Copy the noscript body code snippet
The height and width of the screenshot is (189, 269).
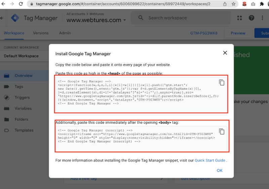(x=222, y=132)
